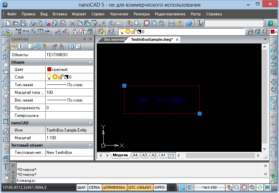The width and height of the screenshot is (279, 193).
Task: Click the drawing area vertical scrollbar down arrow
Action: 264,149
